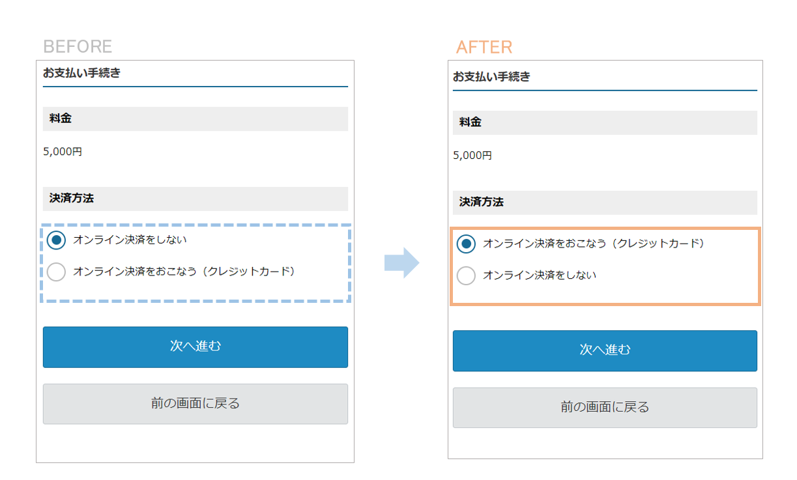Click the 5,000円 price text in AFTER panel

[471, 155]
